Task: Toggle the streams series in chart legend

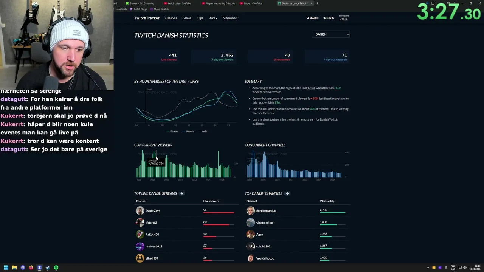Action: [x=188, y=131]
